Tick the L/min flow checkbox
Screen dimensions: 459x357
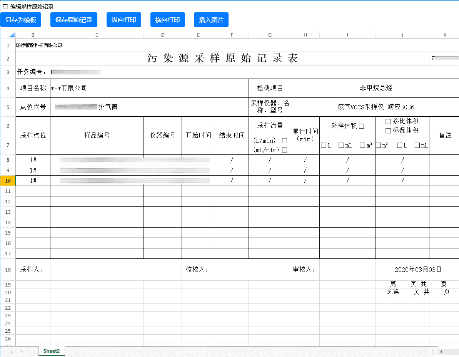click(284, 141)
